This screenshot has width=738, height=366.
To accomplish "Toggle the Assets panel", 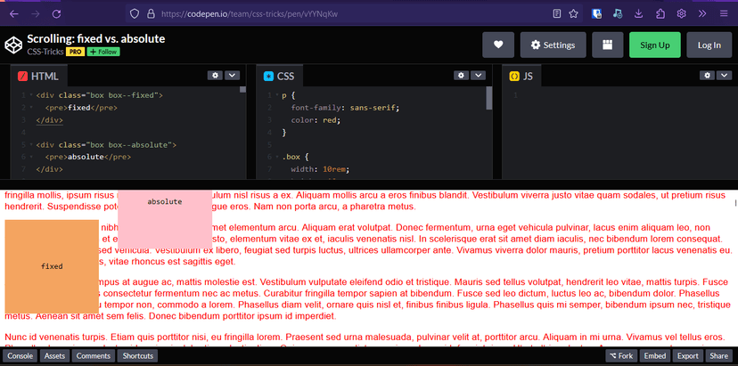I will [x=54, y=356].
